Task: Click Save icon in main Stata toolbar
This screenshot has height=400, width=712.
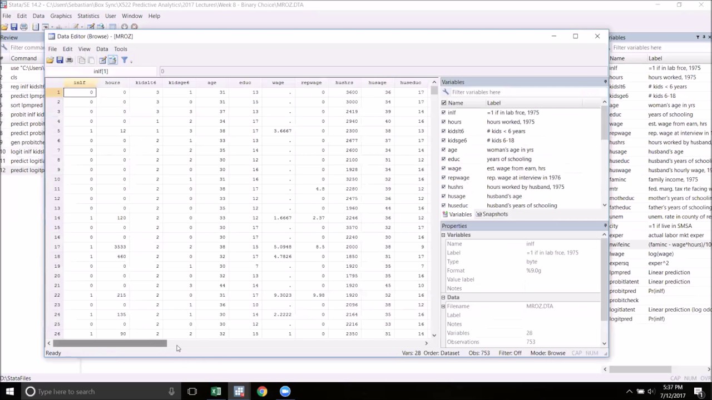Action: point(14,27)
